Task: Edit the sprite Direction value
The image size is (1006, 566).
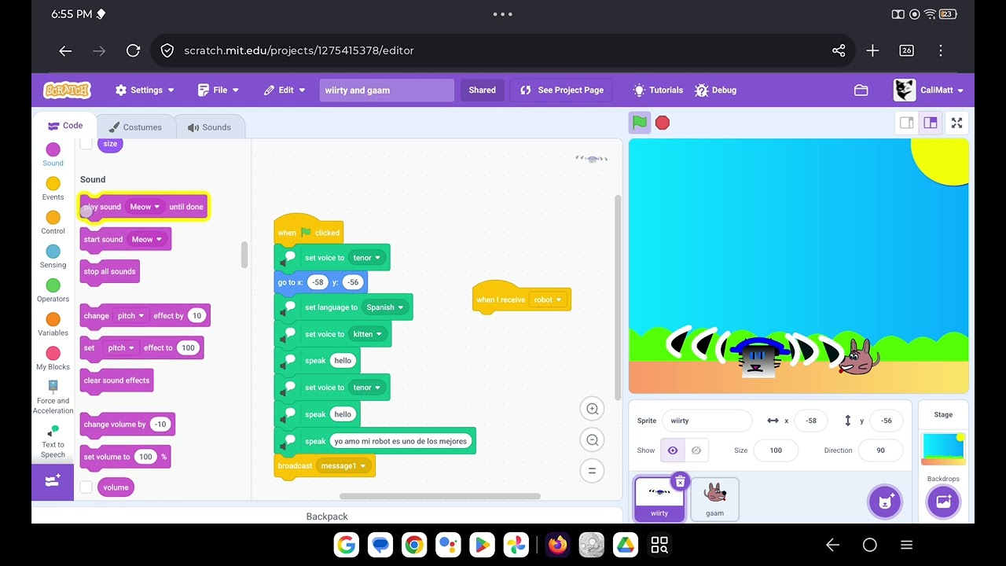Action: coord(880,450)
